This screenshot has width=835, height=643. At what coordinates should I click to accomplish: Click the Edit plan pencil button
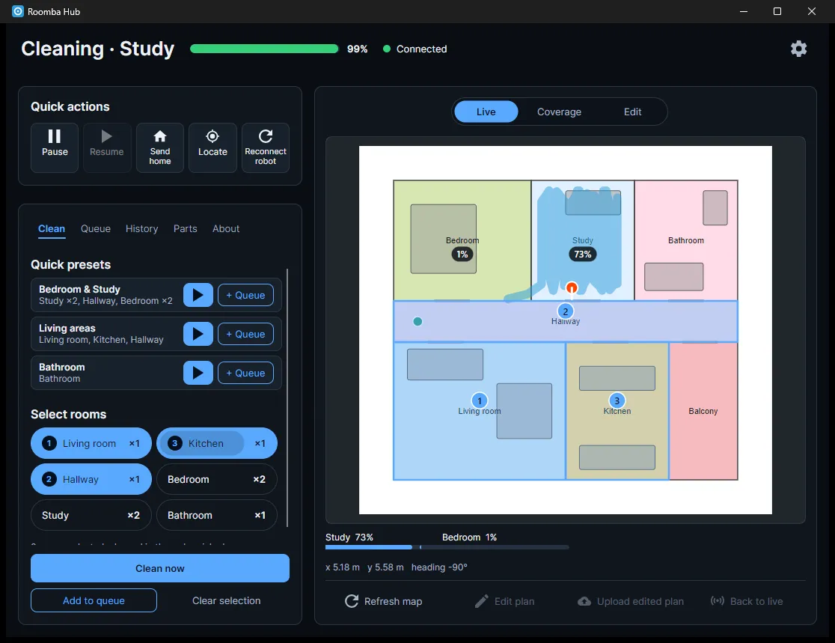coord(504,601)
